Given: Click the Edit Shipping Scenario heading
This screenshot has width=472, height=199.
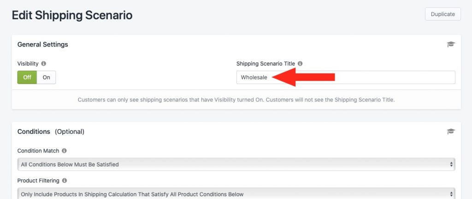Looking at the screenshot, I should click(72, 15).
